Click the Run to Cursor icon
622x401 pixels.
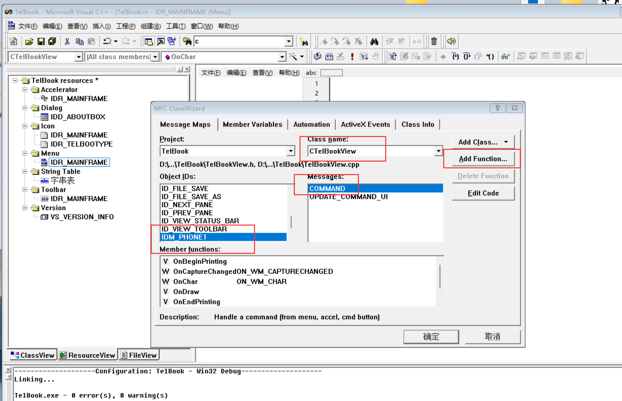coord(490,56)
